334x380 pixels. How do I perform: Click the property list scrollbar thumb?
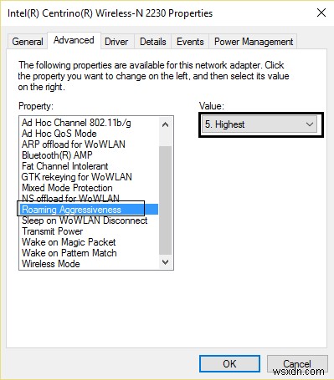pos(165,200)
